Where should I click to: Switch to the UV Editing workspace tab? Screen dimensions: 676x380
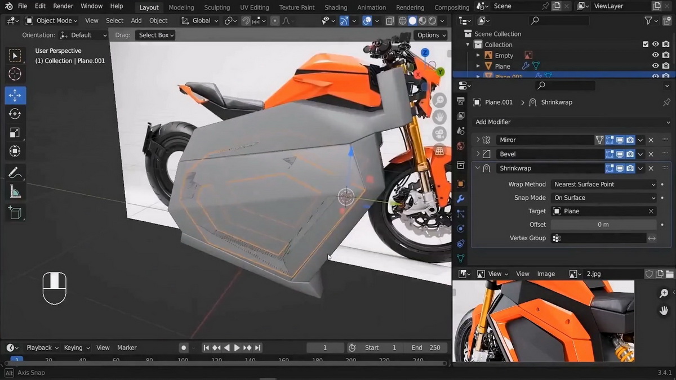[x=254, y=7]
